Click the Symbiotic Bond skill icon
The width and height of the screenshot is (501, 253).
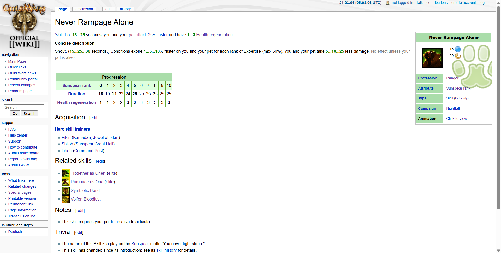point(65,191)
